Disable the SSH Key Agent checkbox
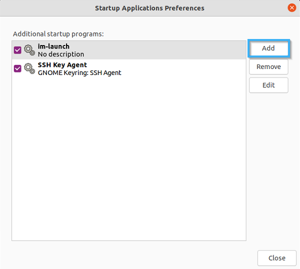This screenshot has height=269, width=300. [17, 68]
